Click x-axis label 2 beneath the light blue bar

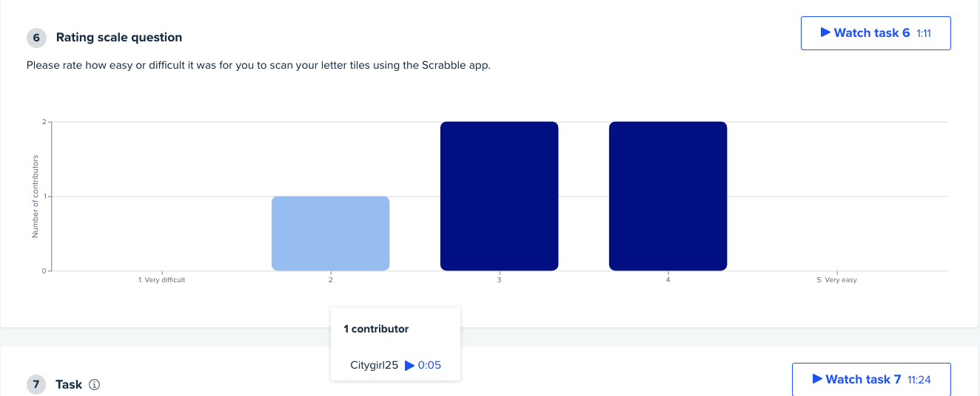tap(330, 280)
